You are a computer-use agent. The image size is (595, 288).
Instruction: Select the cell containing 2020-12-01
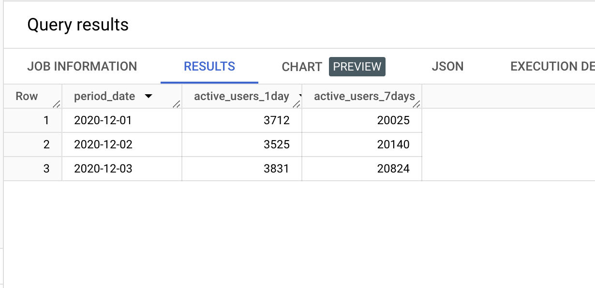(122, 120)
